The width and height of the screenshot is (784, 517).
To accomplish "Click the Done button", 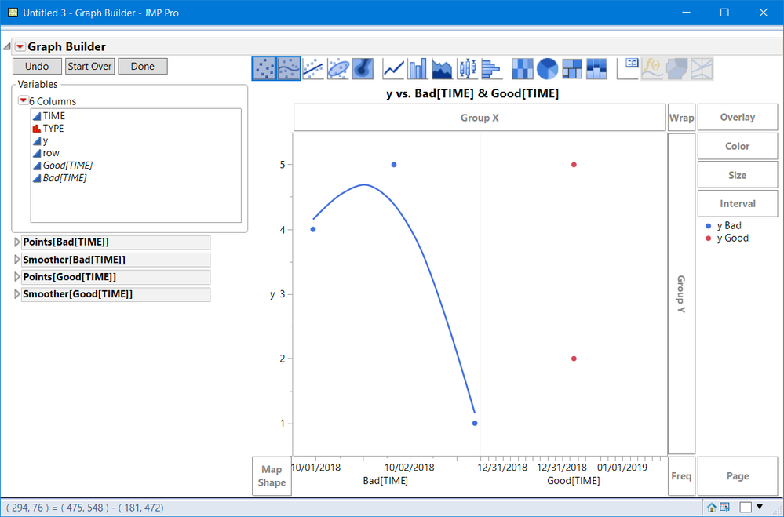I will [143, 66].
